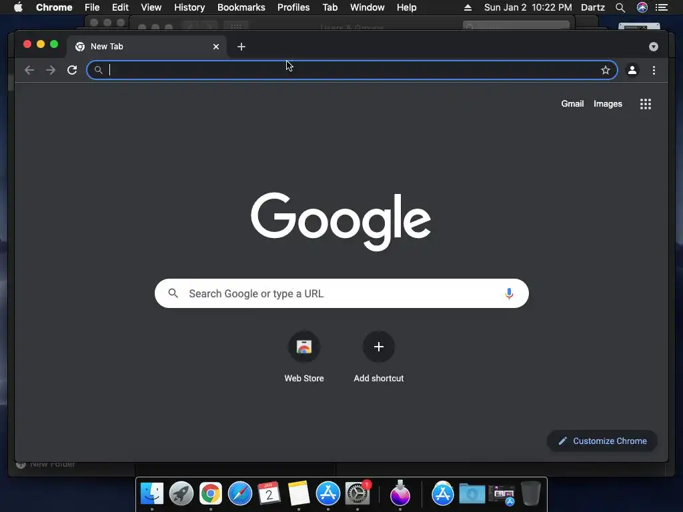
Task: Open the screenshots stack in the Dock
Action: pyautogui.click(x=502, y=494)
